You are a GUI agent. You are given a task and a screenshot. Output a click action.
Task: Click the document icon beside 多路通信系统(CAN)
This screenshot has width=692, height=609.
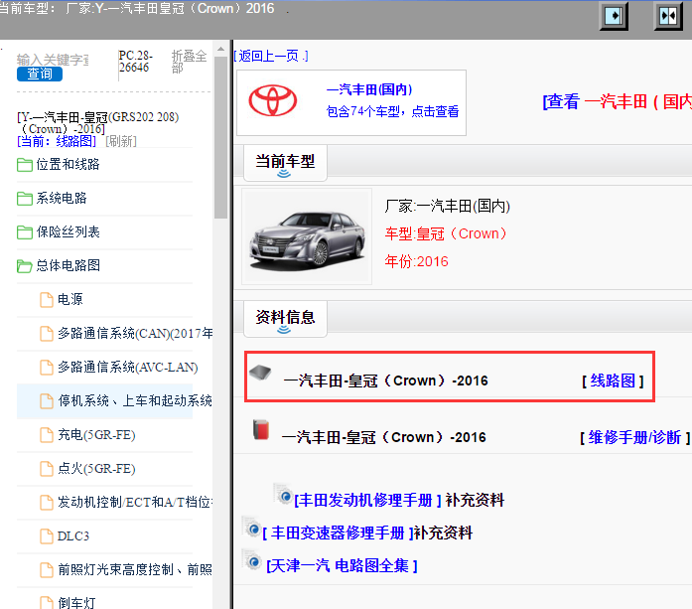coord(47,334)
